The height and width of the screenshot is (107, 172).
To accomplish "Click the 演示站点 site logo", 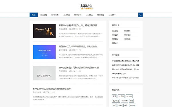I will coord(86,6).
